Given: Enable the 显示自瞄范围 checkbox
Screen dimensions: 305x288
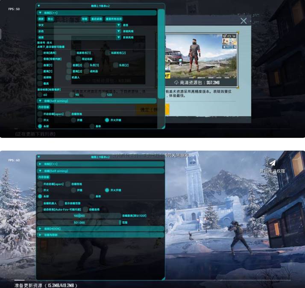Looking at the screenshot, I should point(61,203).
